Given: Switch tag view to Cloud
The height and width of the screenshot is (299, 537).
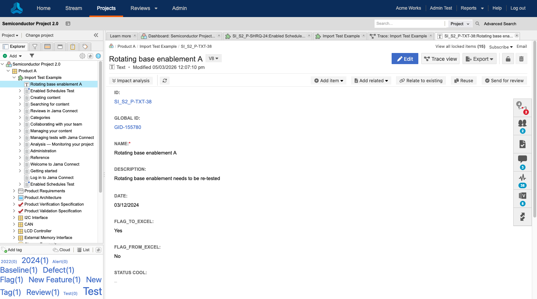Looking at the screenshot, I should point(62,250).
